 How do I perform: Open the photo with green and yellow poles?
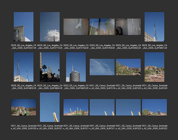pyautogui.click(x=102, y=27)
